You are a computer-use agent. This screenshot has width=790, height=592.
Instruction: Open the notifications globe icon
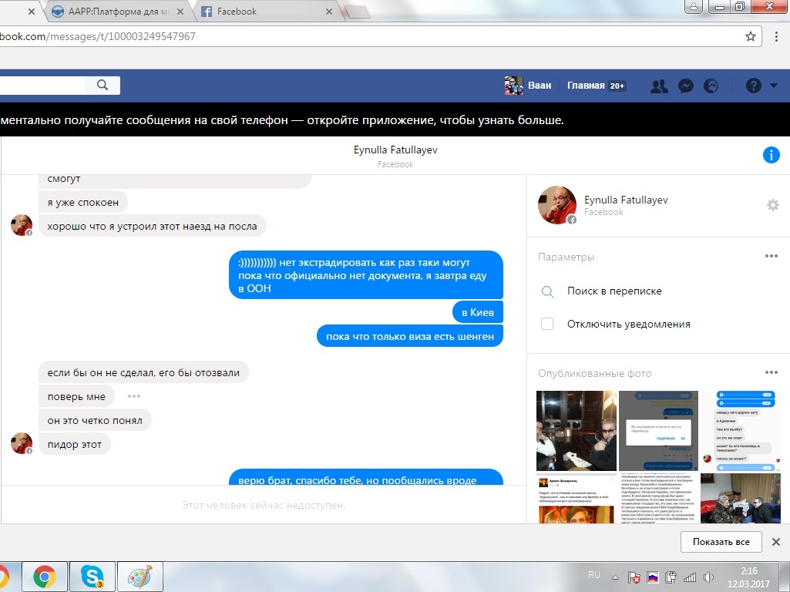click(711, 86)
